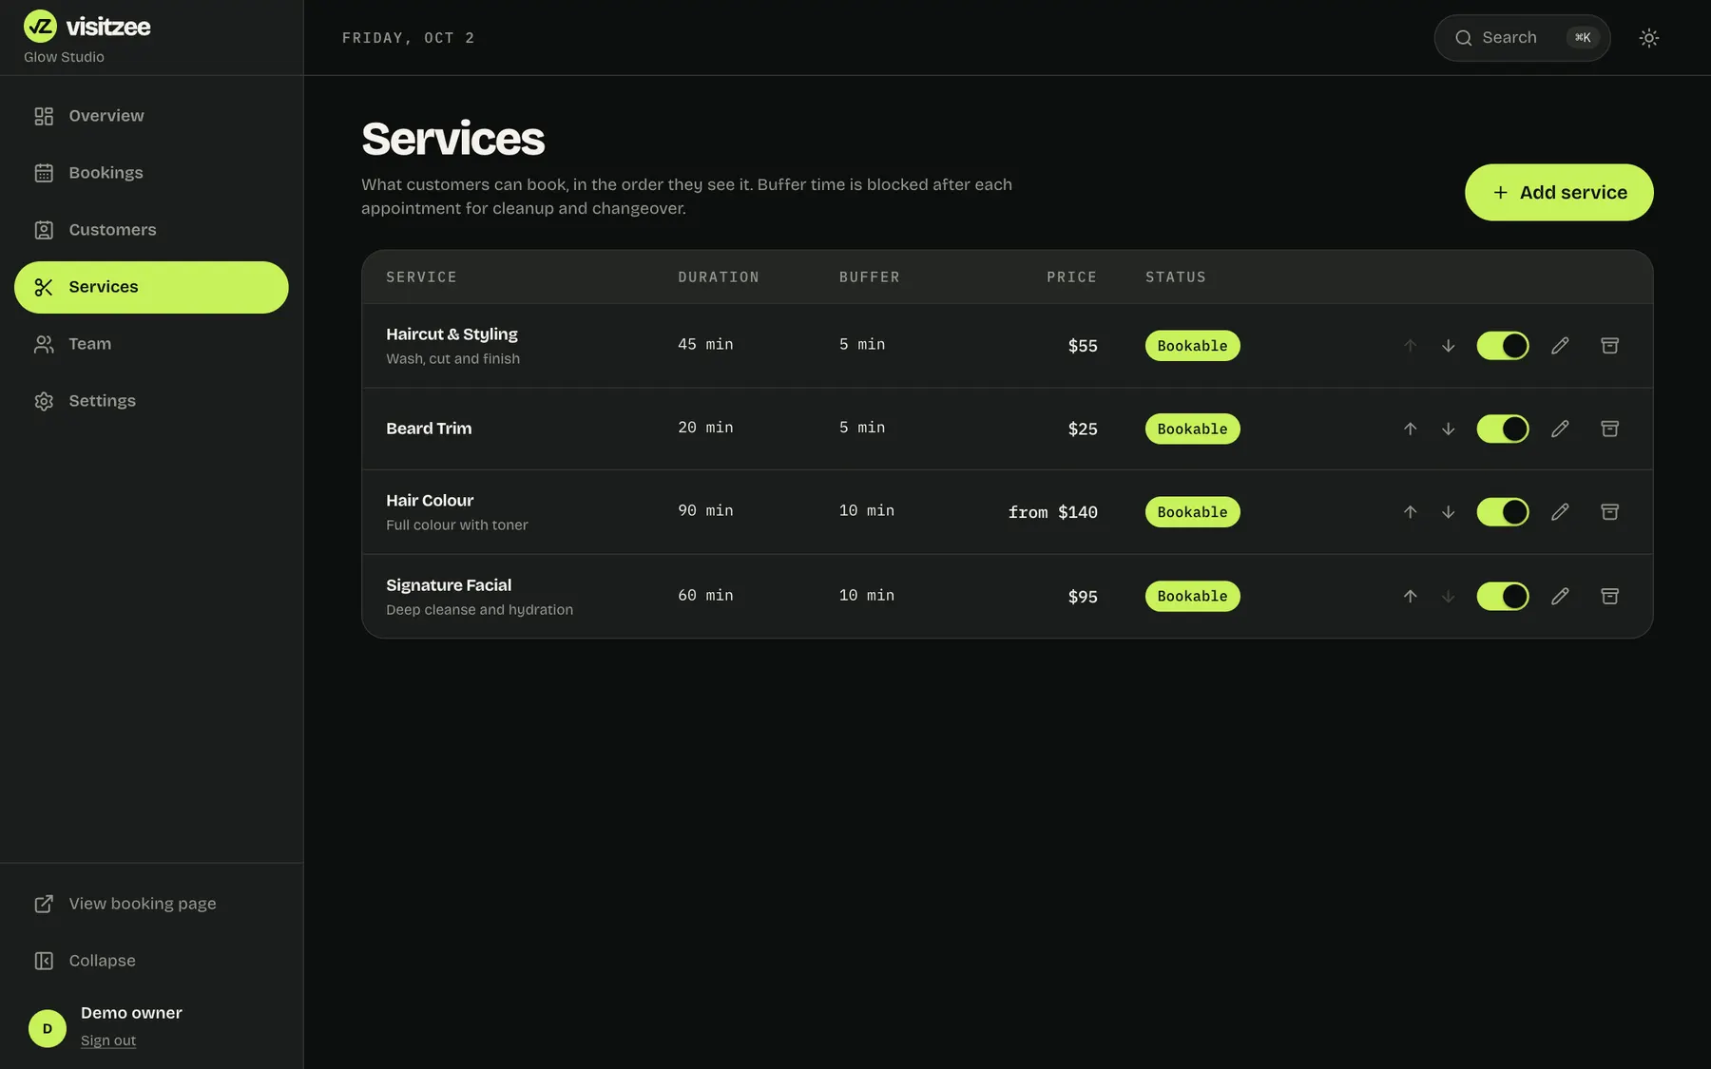Click the Hair Colour '10 min' buffer

coord(866,511)
